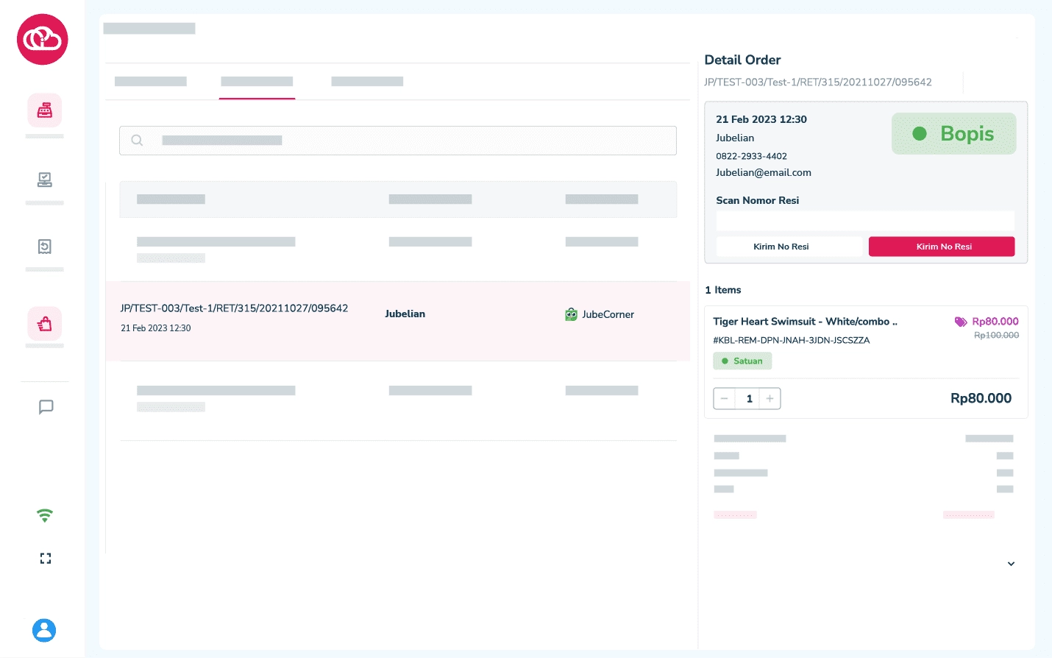Switch to the first placeholder tab

click(x=151, y=82)
